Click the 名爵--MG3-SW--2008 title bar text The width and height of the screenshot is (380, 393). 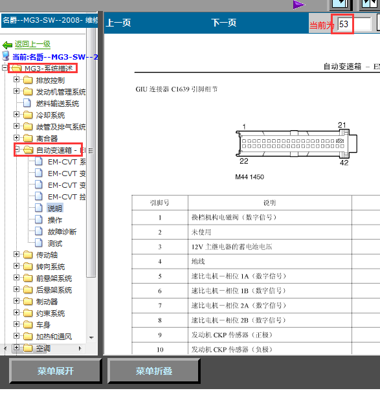click(50, 20)
